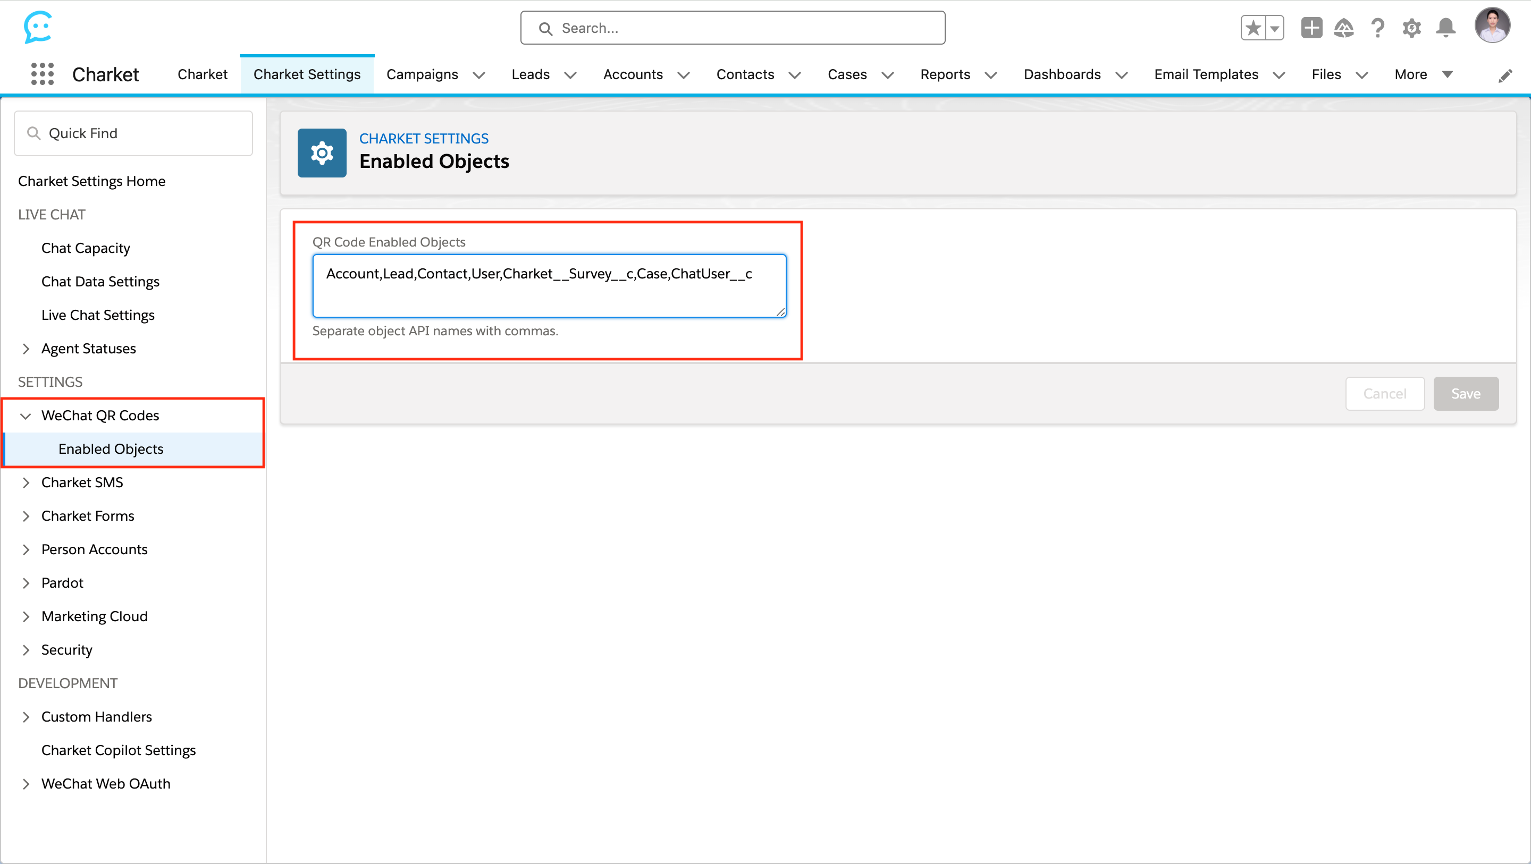1531x864 pixels.
Task: Expand the Reports tab dropdown chevron
Action: (991, 75)
